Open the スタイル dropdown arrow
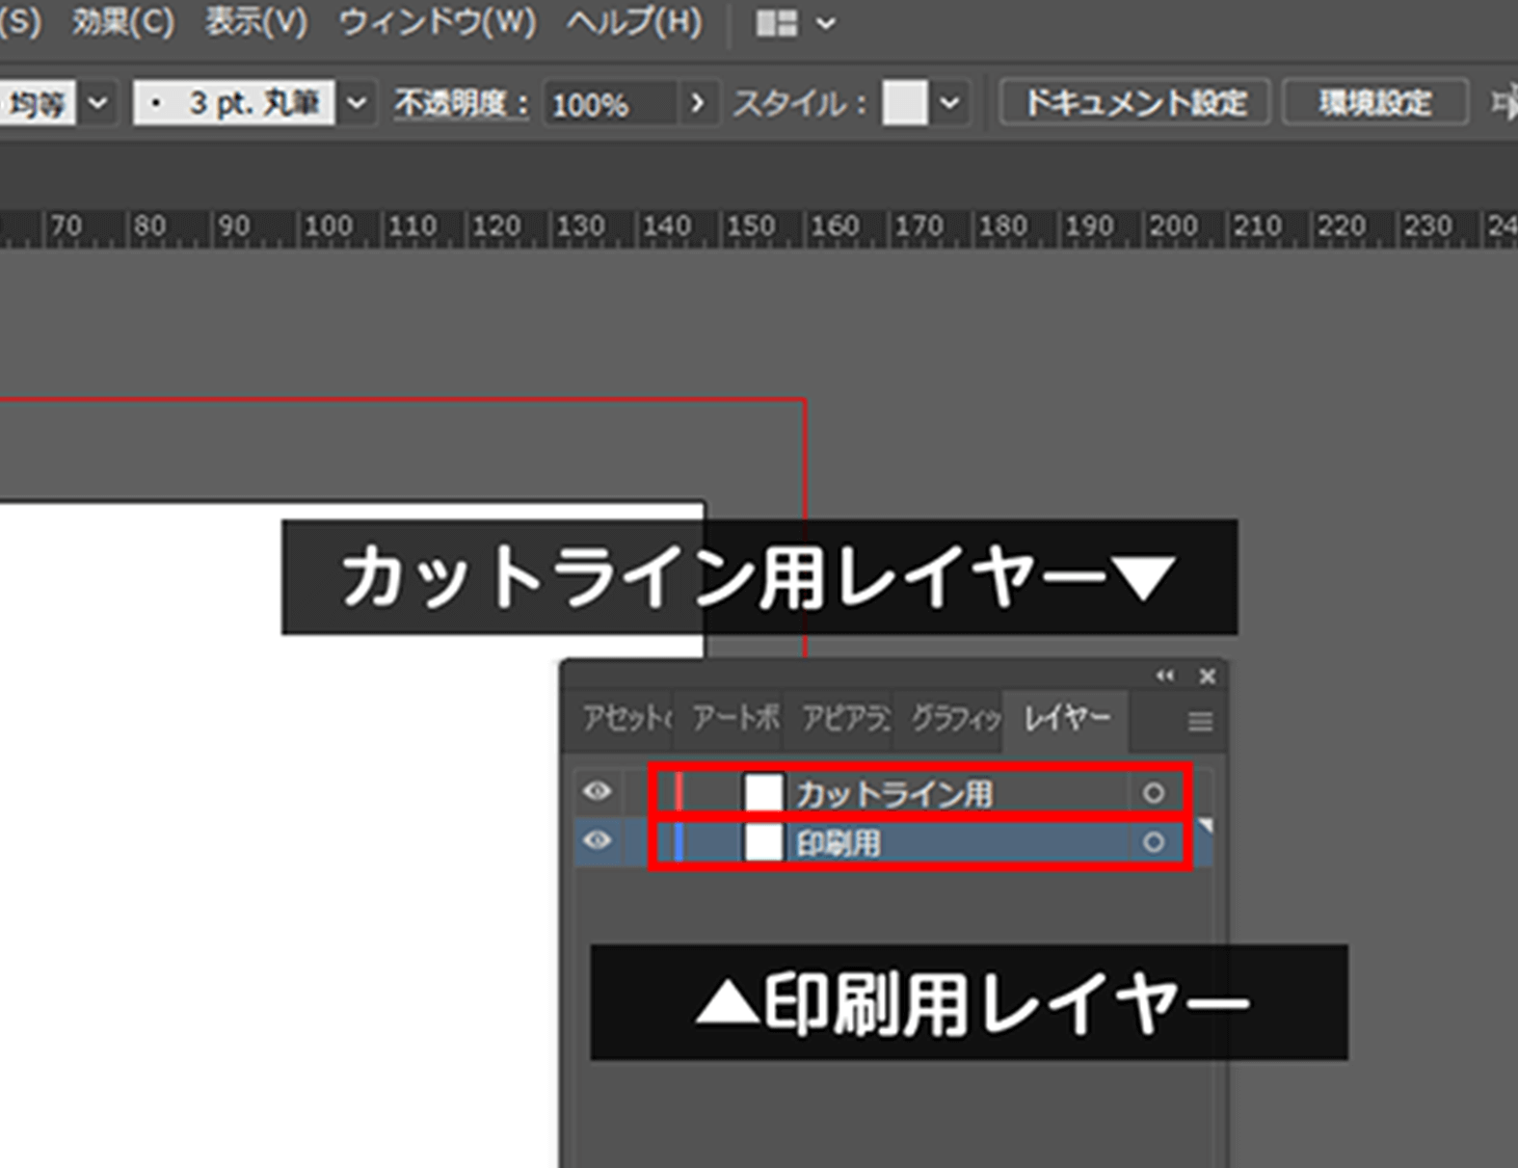This screenshot has width=1518, height=1168. coord(949,102)
